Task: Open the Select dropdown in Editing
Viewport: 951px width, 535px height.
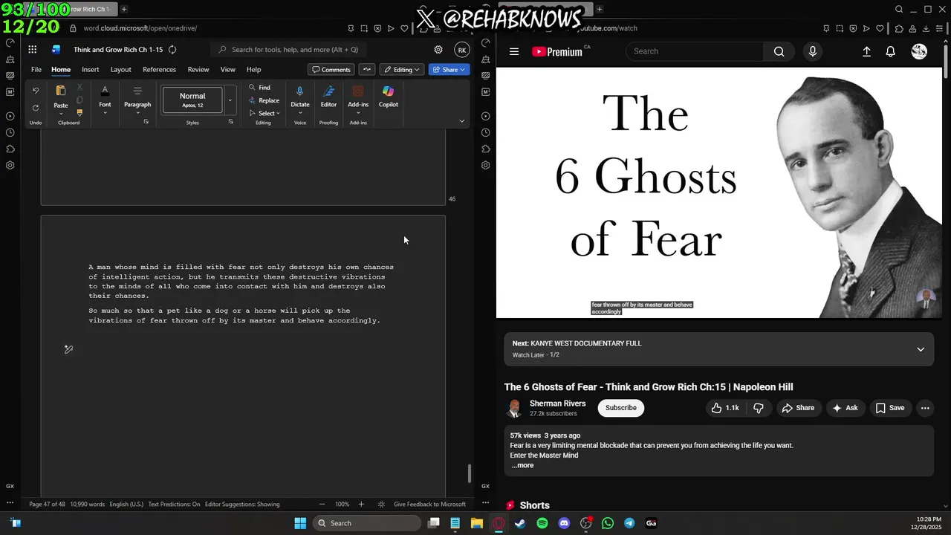Action: [x=264, y=113]
